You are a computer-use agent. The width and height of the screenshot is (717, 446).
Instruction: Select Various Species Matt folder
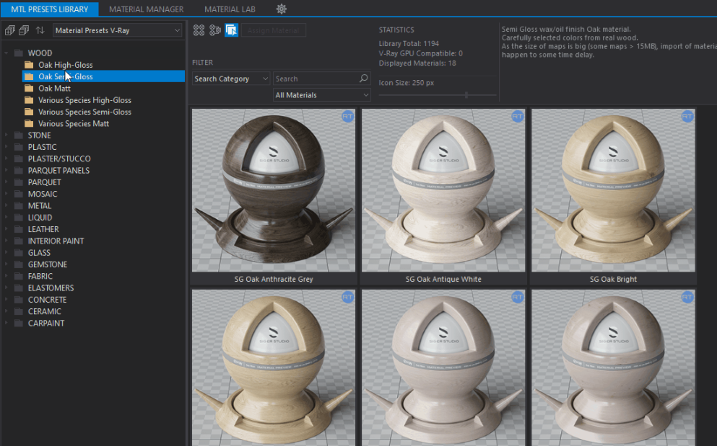pos(103,123)
